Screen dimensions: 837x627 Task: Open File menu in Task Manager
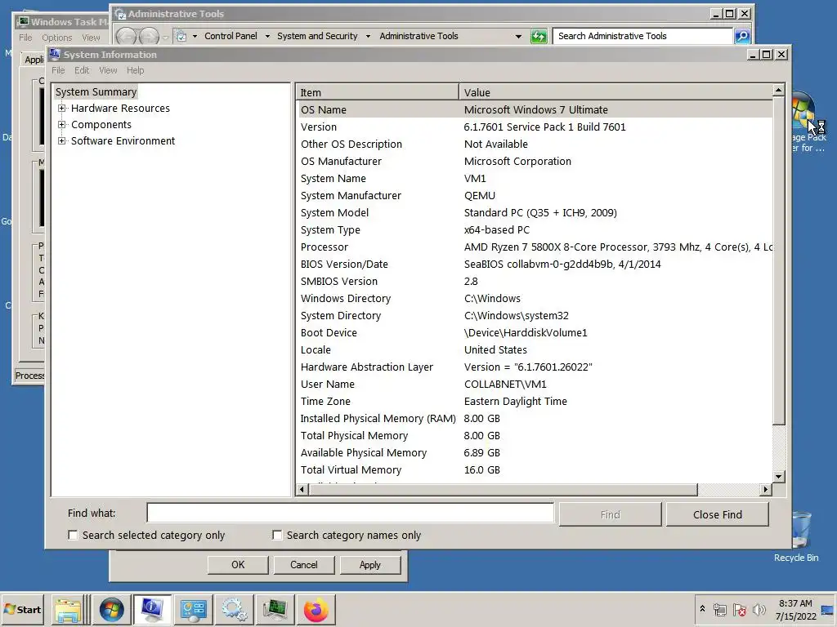click(25, 38)
